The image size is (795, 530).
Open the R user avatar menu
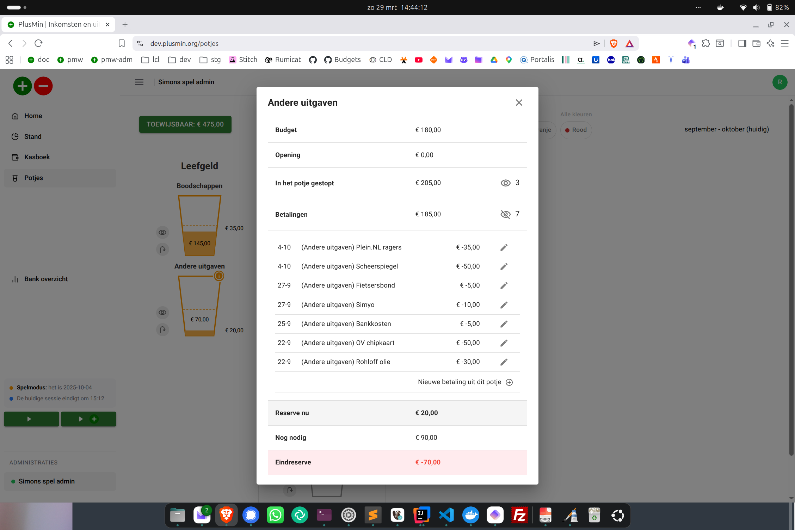pyautogui.click(x=779, y=82)
